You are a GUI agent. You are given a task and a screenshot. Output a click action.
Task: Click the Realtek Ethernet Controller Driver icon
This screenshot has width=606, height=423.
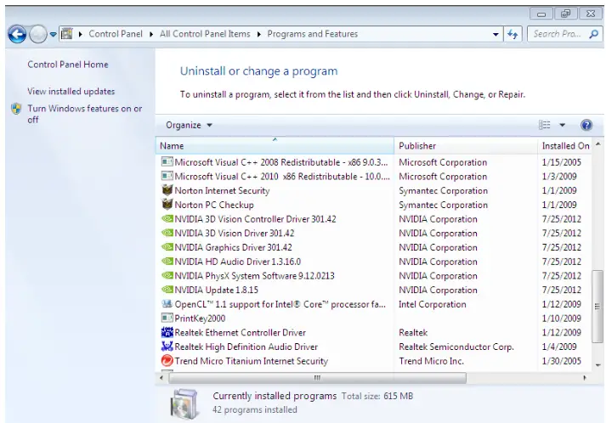(167, 333)
